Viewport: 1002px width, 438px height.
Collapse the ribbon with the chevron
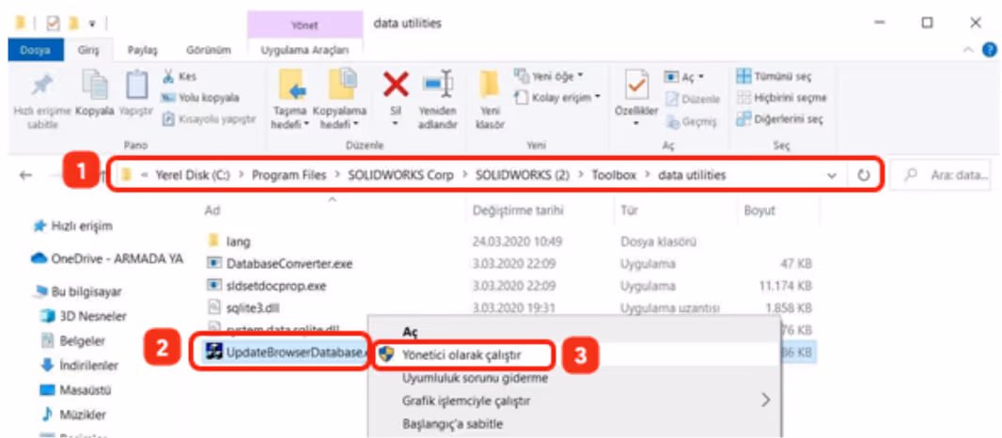click(x=968, y=50)
